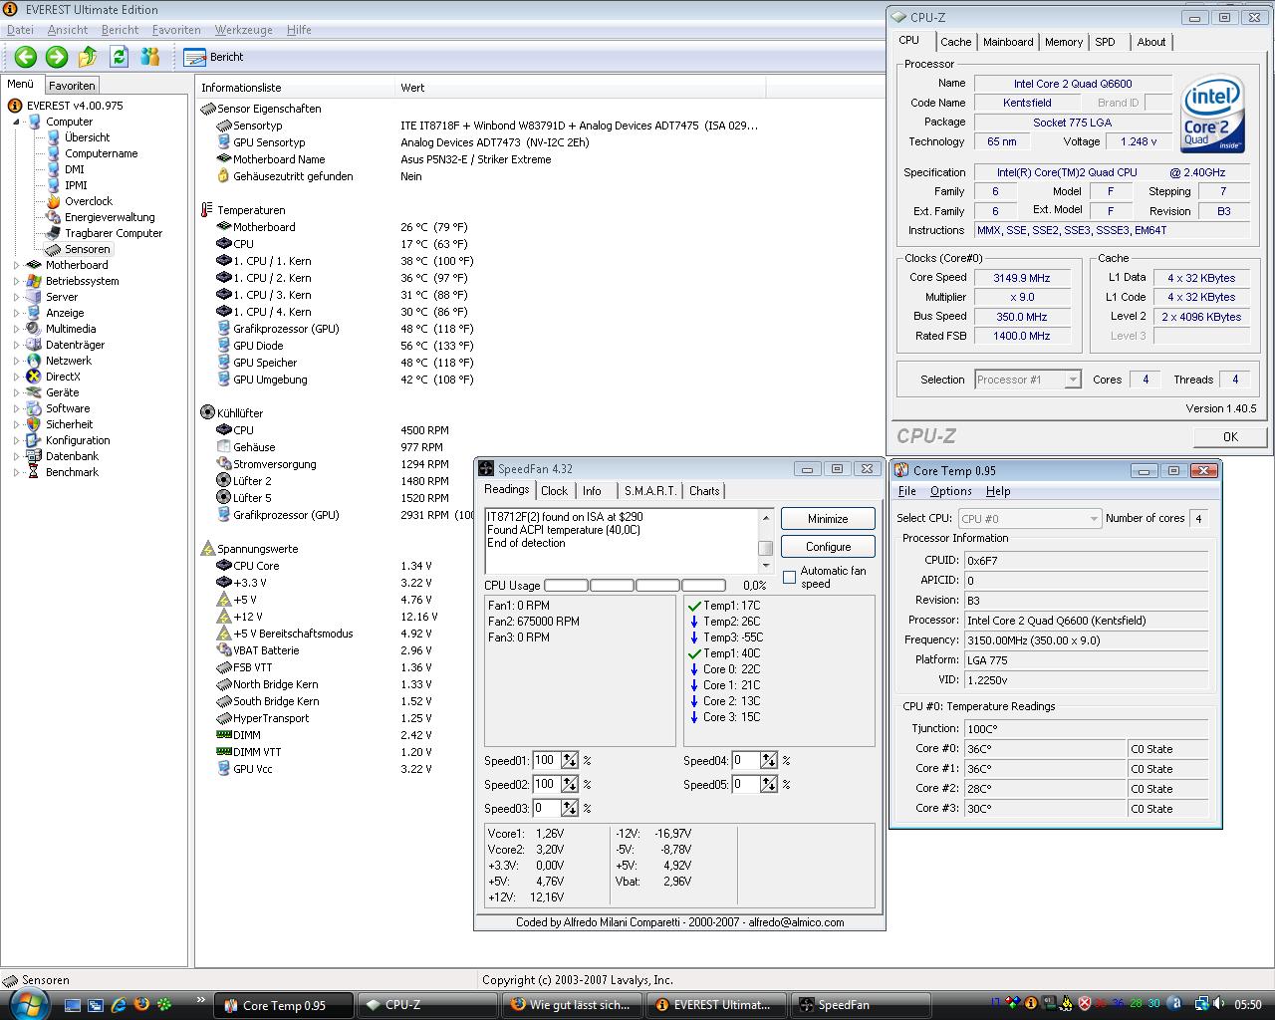Show hidden quick launch items chevron
The height and width of the screenshot is (1020, 1275).
(x=202, y=1000)
